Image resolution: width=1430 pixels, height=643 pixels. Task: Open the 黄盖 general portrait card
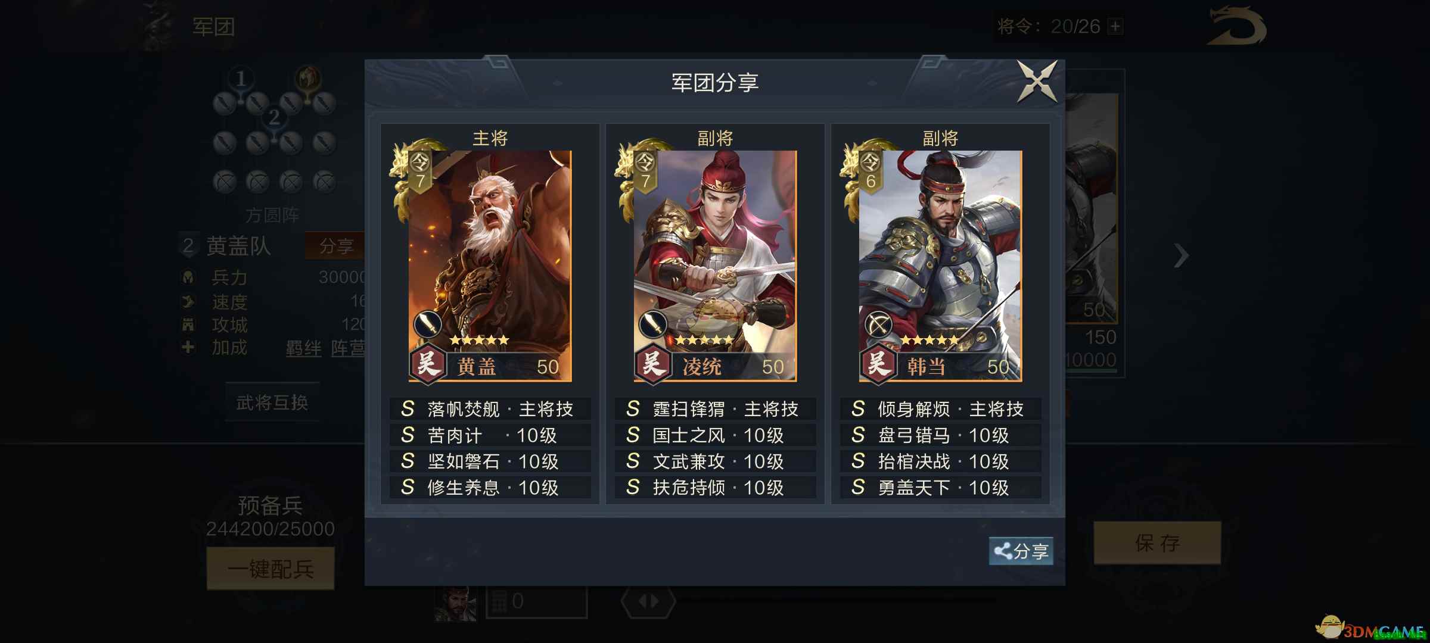(490, 266)
